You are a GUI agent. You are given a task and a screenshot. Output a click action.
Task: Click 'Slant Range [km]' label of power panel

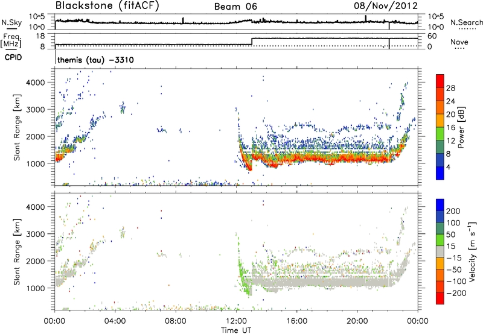click(17, 127)
